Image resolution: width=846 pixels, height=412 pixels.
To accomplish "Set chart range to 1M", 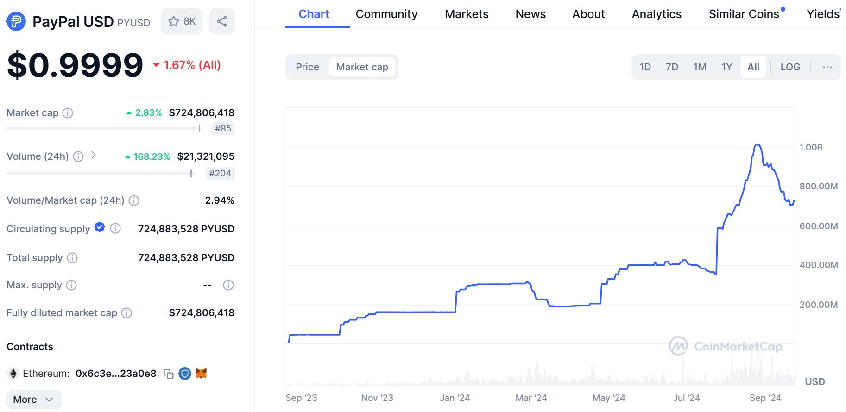I will 700,67.
